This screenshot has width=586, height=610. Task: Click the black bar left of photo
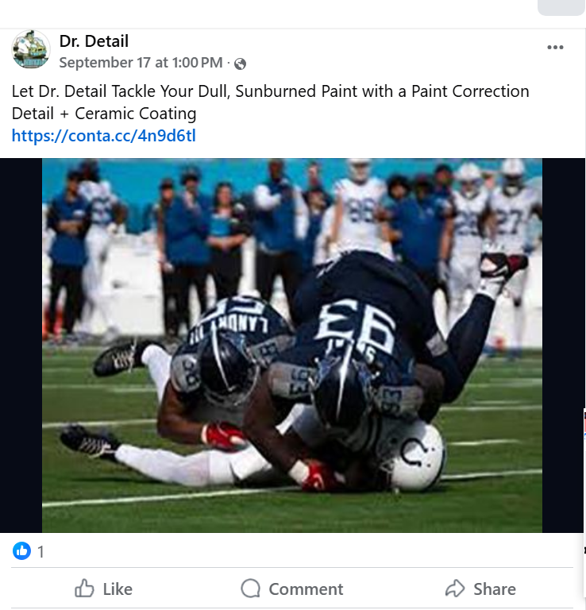(21, 345)
